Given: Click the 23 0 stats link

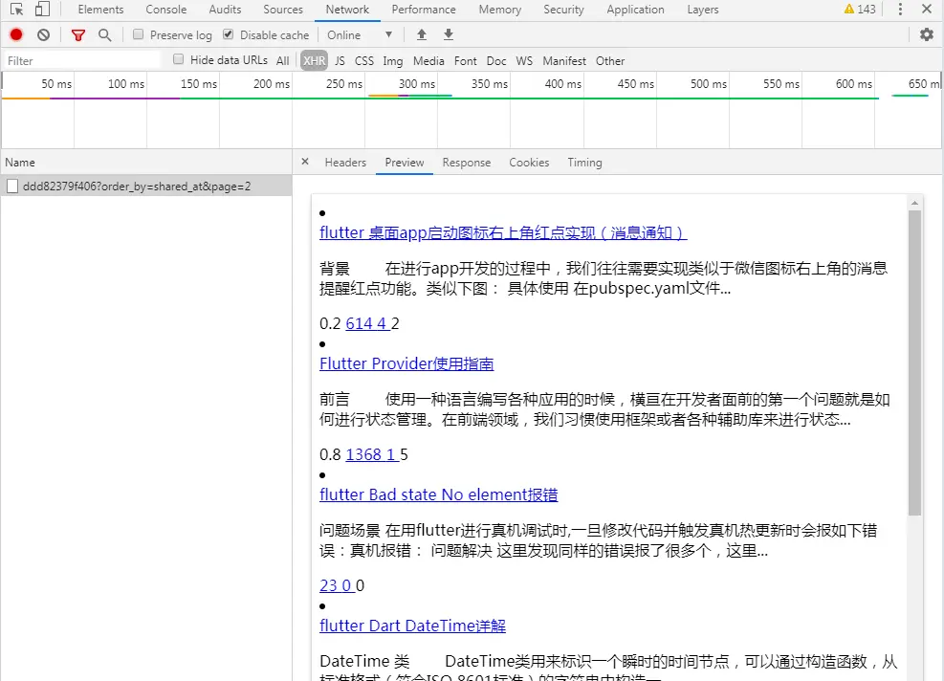Looking at the screenshot, I should pos(337,585).
